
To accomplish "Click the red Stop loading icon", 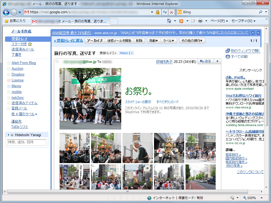I will click(171, 12).
